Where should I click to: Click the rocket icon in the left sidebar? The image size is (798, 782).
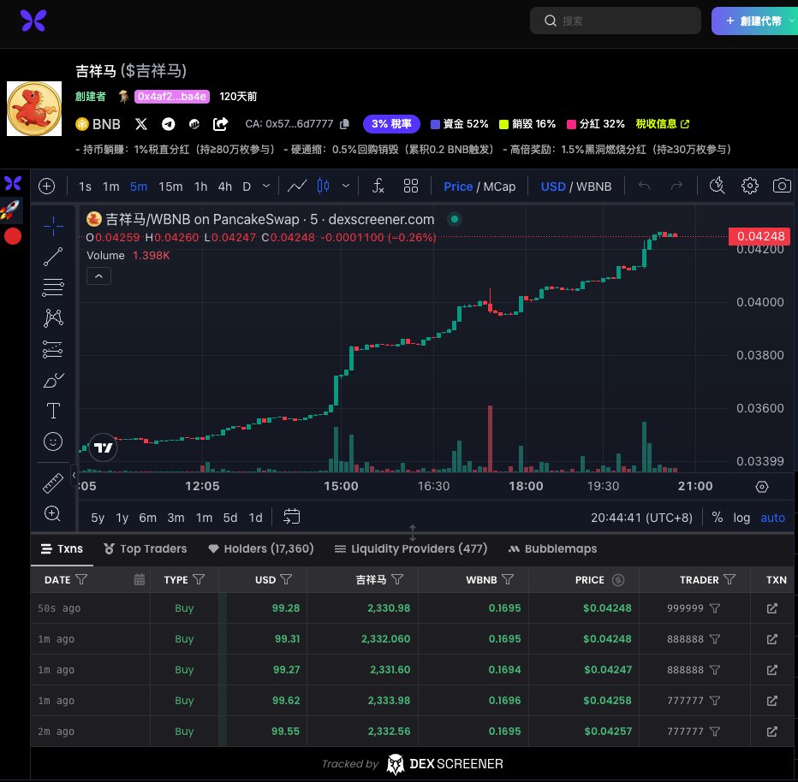click(x=10, y=210)
